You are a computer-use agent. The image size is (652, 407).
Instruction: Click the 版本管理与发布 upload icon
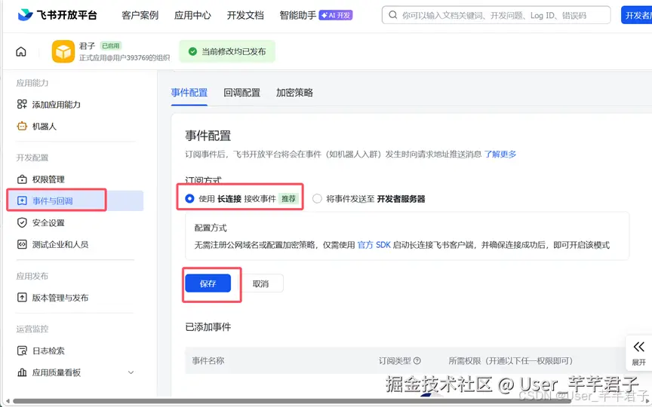(x=22, y=298)
